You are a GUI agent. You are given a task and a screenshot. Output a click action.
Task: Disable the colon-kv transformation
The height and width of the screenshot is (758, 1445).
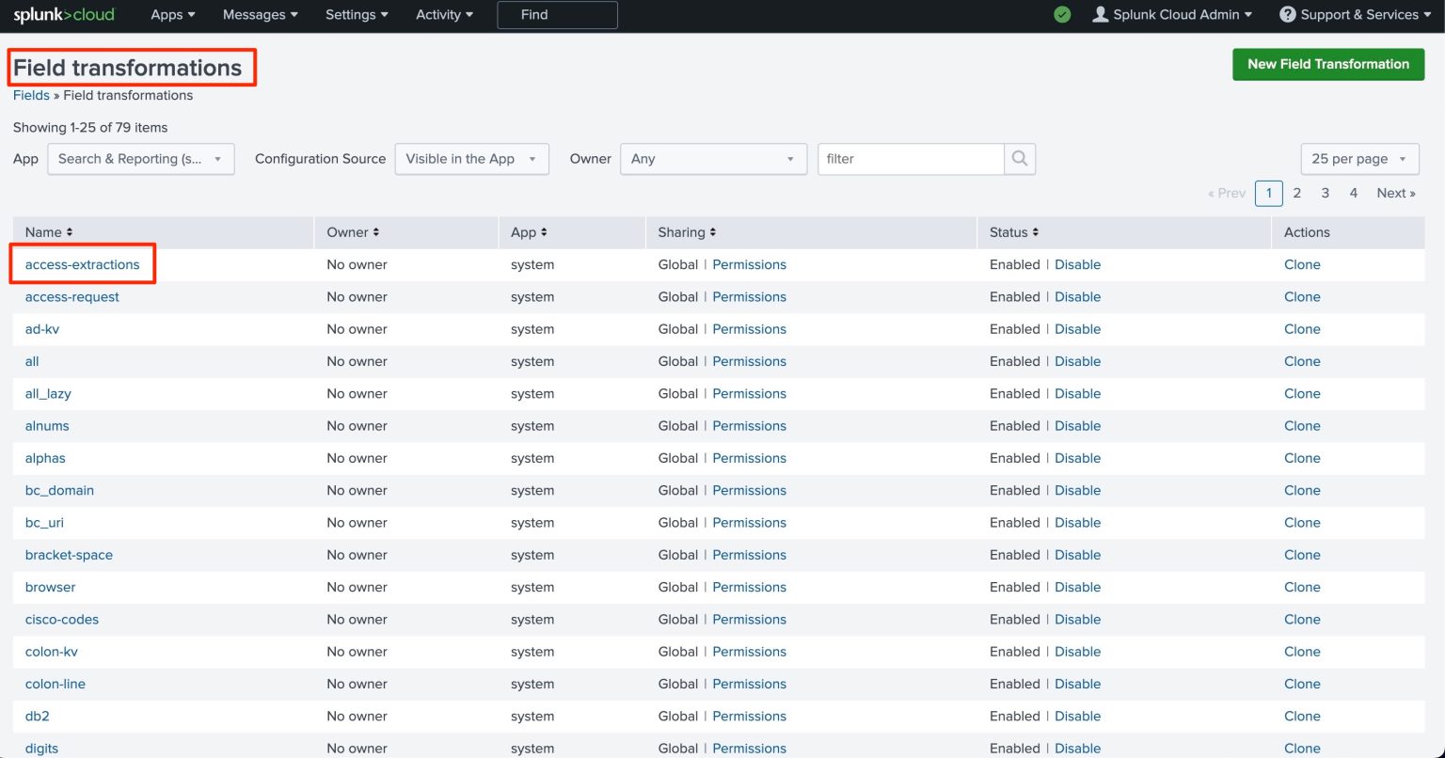1078,652
